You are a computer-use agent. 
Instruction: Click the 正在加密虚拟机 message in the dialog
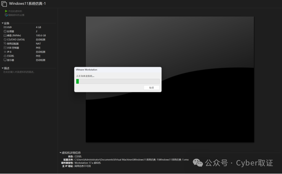pos(85,76)
